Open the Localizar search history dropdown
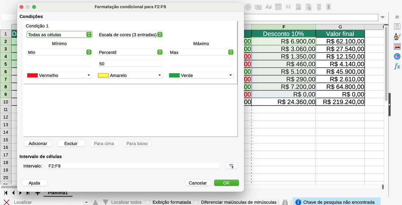Image resolution: width=402 pixels, height=205 pixels. [x=86, y=202]
